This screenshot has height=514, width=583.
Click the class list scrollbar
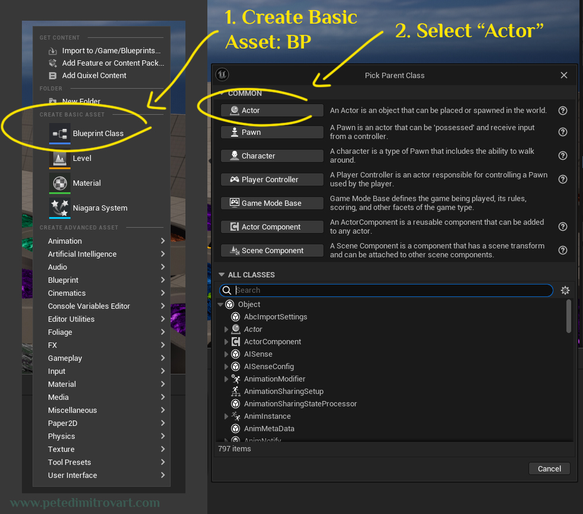point(569,316)
